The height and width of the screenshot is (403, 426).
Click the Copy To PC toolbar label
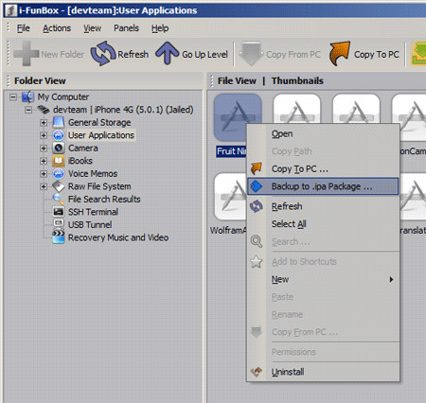[x=376, y=54]
